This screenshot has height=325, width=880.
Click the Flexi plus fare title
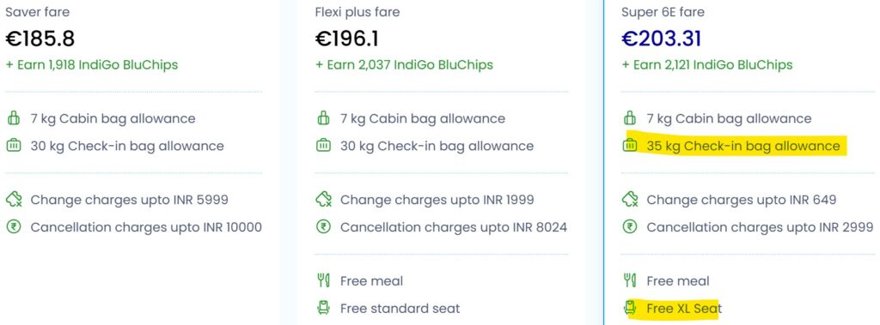pyautogui.click(x=357, y=12)
